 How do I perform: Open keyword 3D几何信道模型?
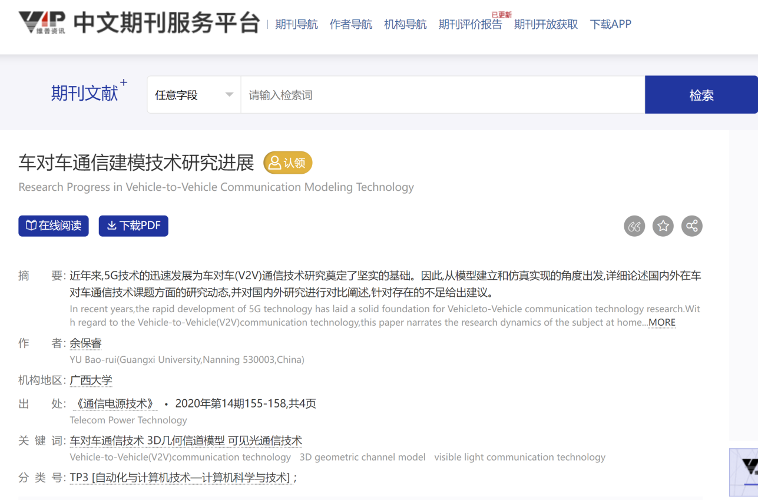(186, 441)
